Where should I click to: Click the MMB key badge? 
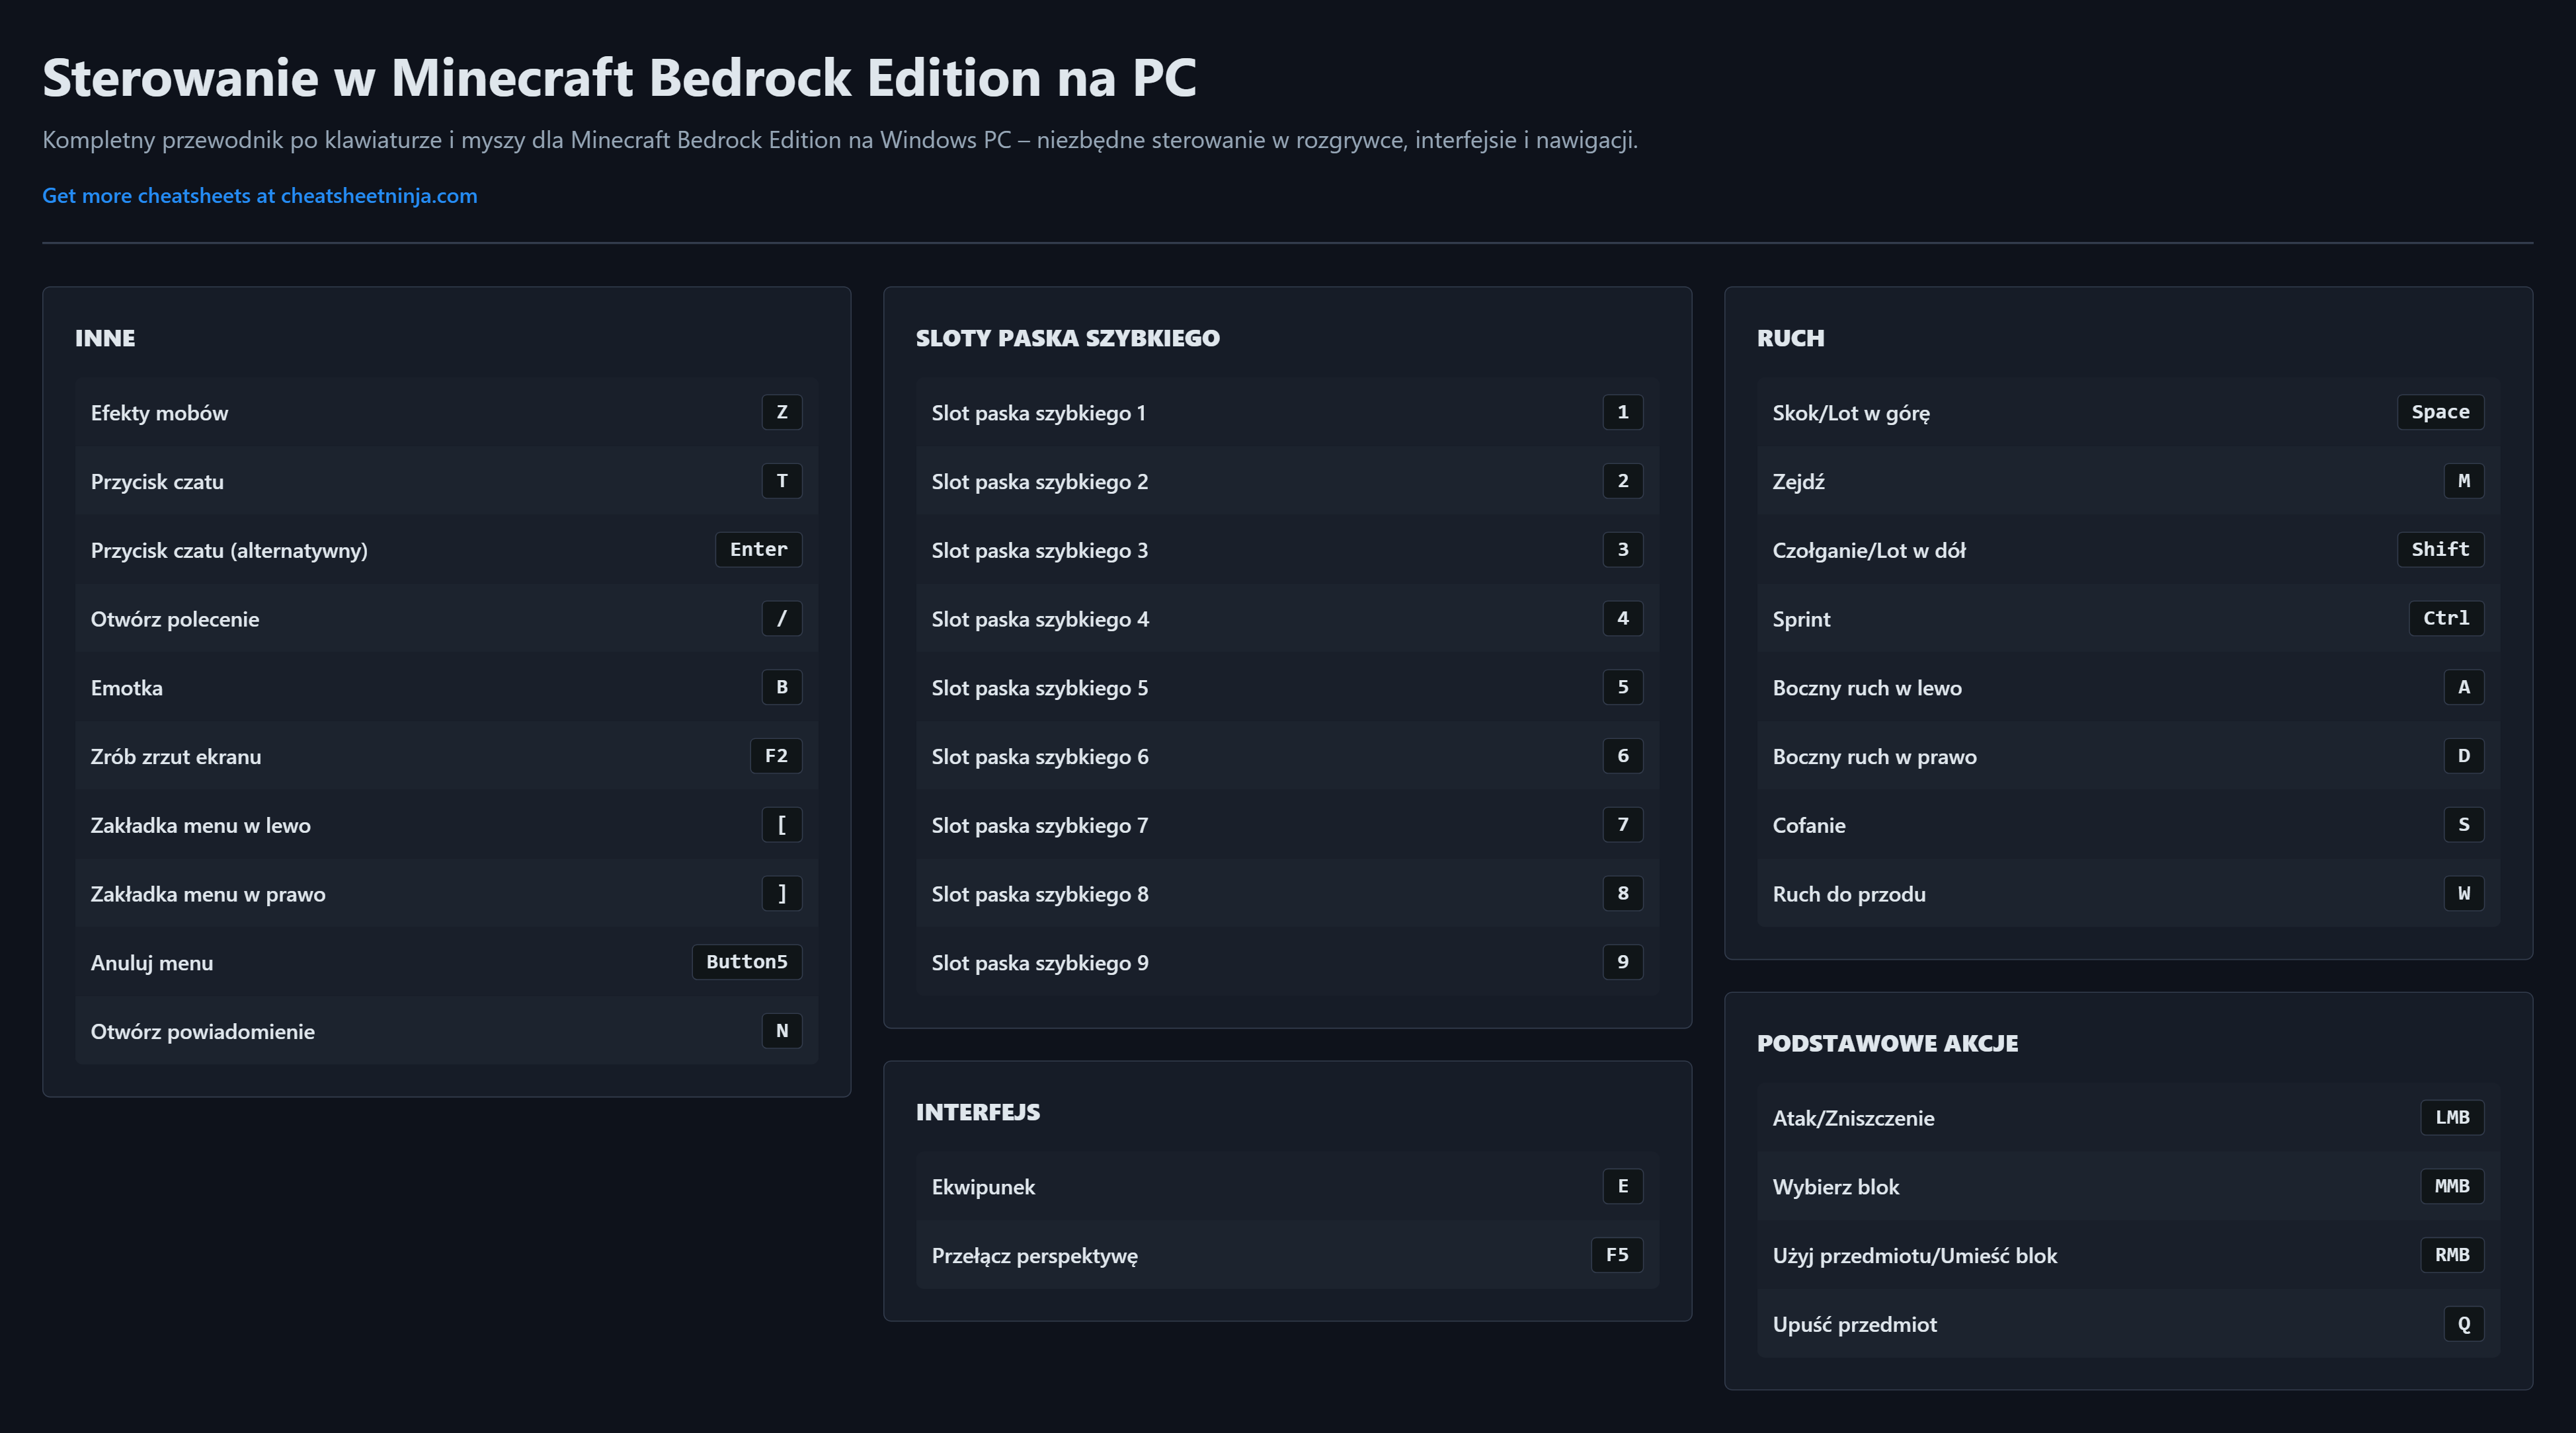click(2451, 1186)
